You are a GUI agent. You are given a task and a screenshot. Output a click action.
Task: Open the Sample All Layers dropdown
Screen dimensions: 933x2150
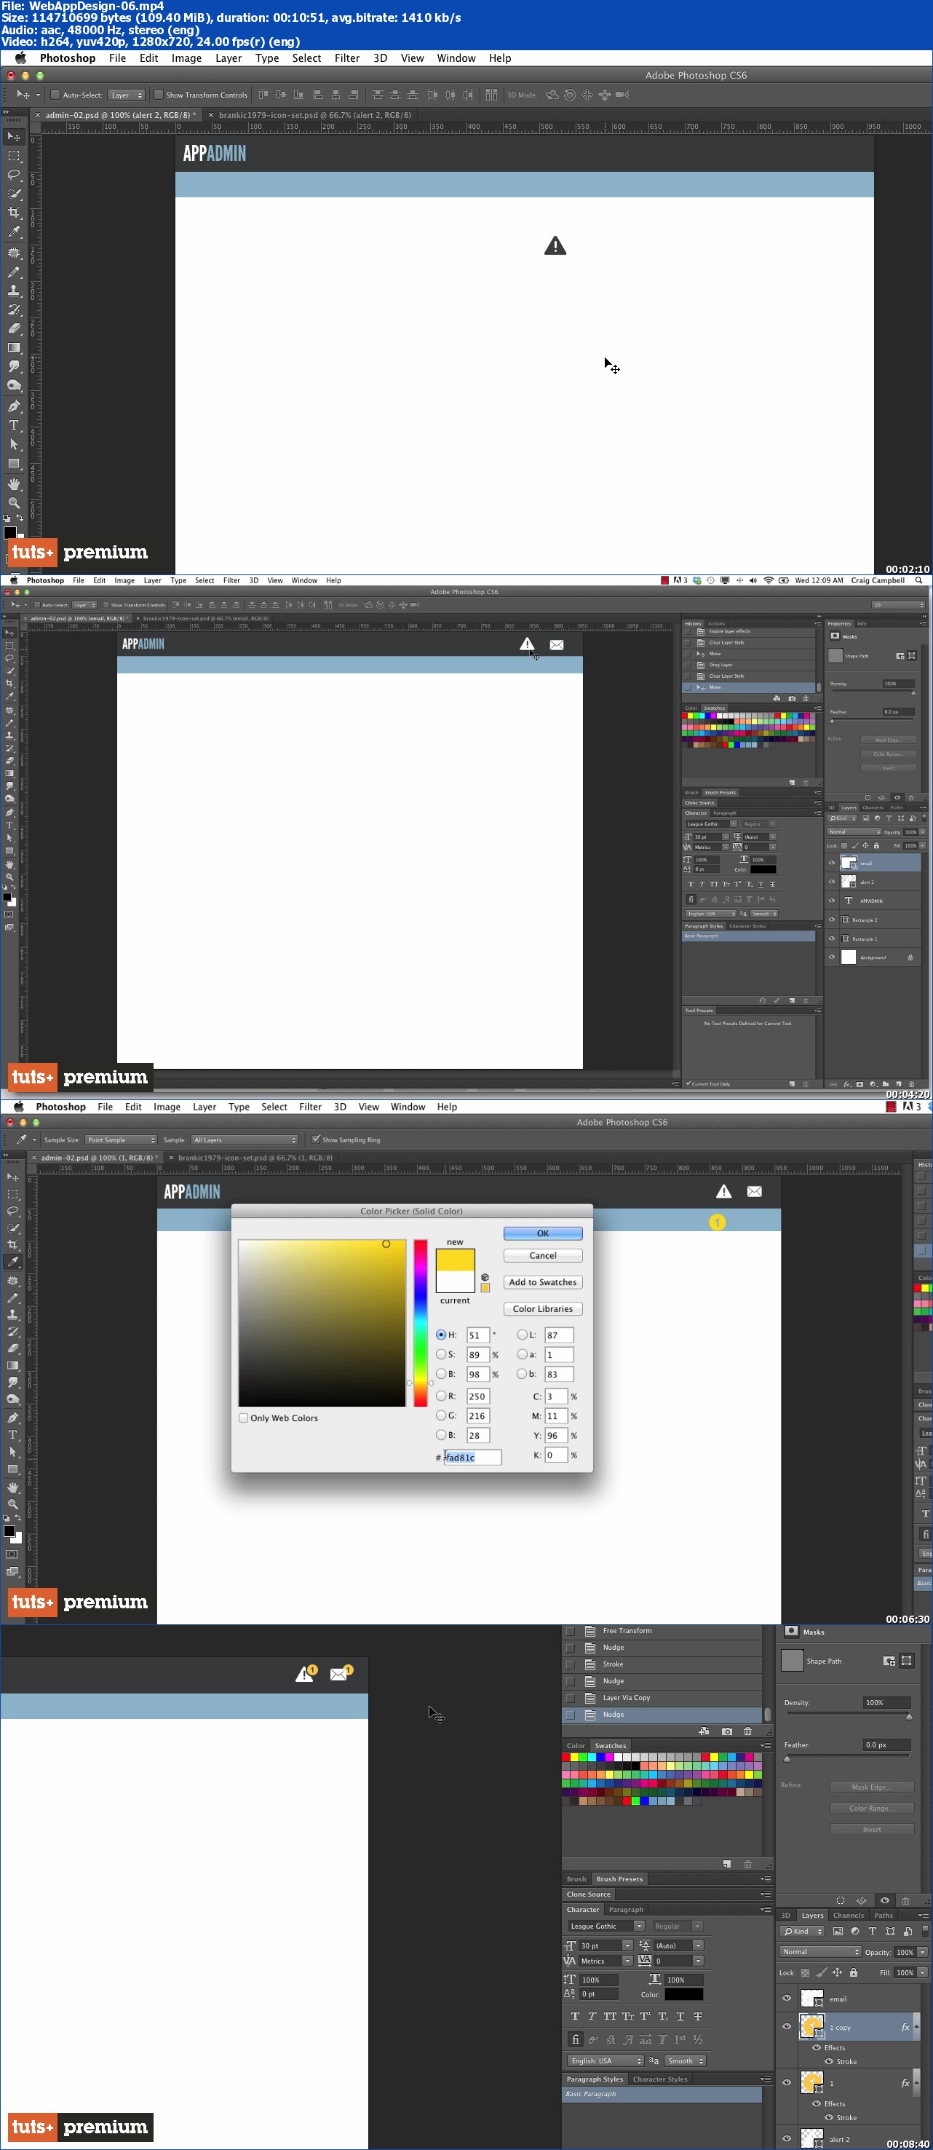(244, 1140)
